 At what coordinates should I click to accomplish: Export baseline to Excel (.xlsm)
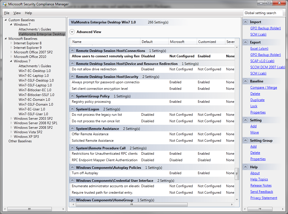click(x=259, y=49)
